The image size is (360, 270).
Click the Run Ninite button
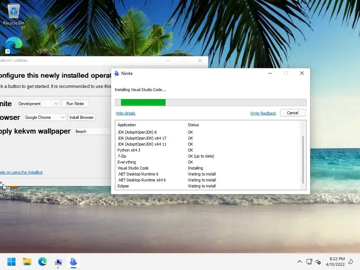point(75,104)
